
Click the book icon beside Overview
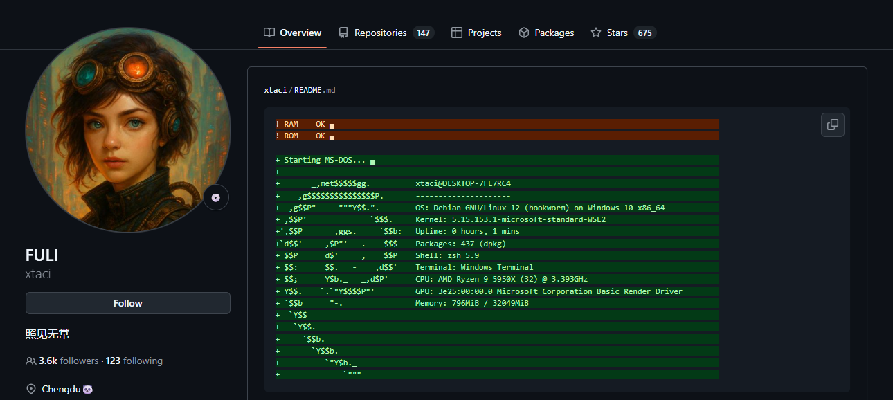pyautogui.click(x=269, y=33)
